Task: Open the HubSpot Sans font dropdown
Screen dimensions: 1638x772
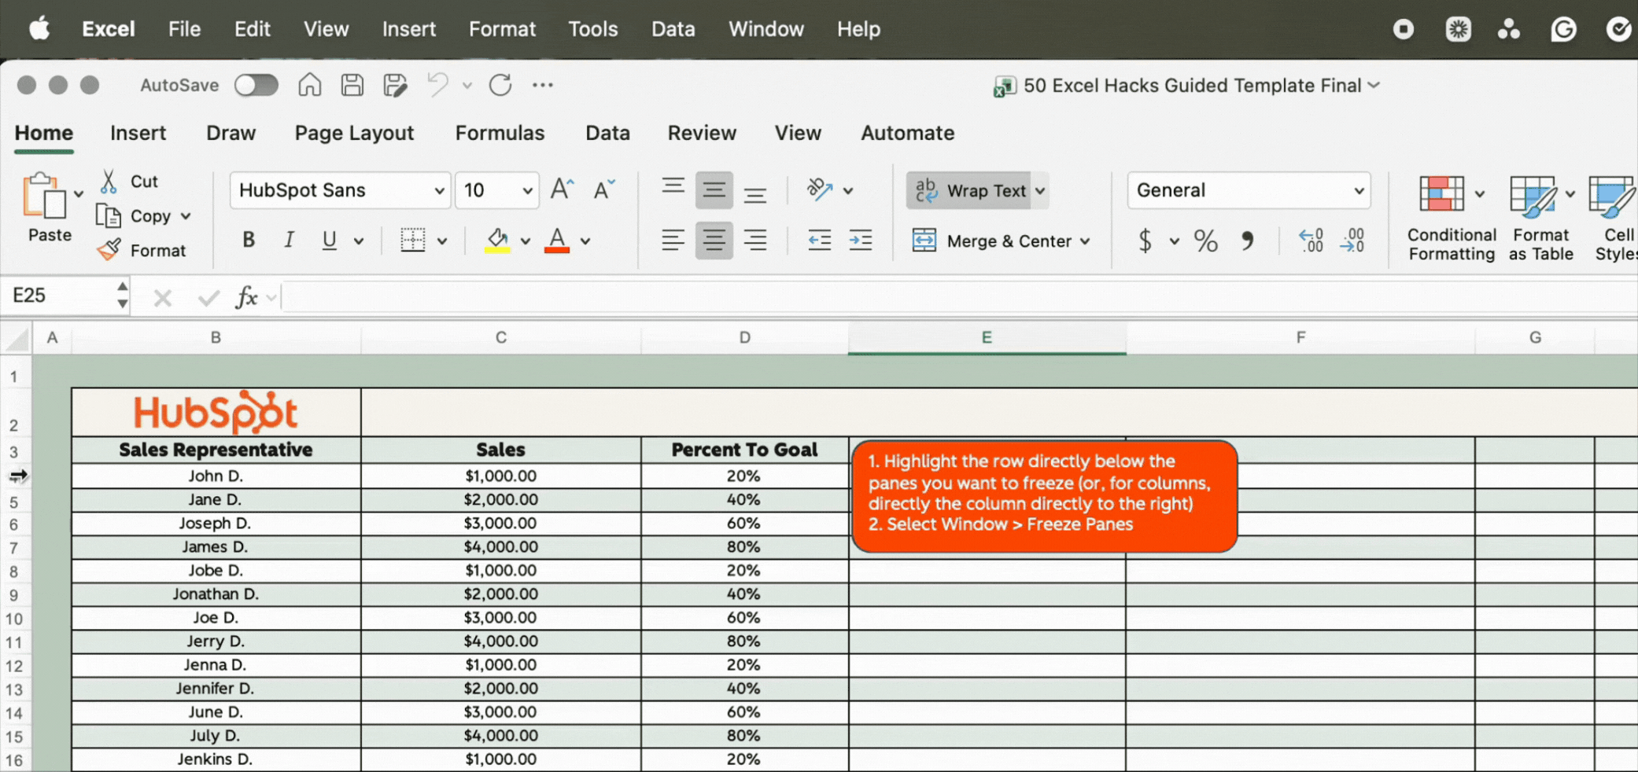Action: 439,191
